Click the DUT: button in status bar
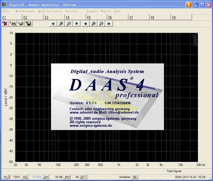The width and height of the screenshot is (213, 181). (83, 177)
